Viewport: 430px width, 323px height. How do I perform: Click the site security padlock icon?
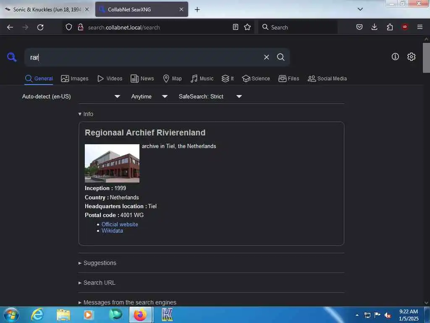[80, 27]
